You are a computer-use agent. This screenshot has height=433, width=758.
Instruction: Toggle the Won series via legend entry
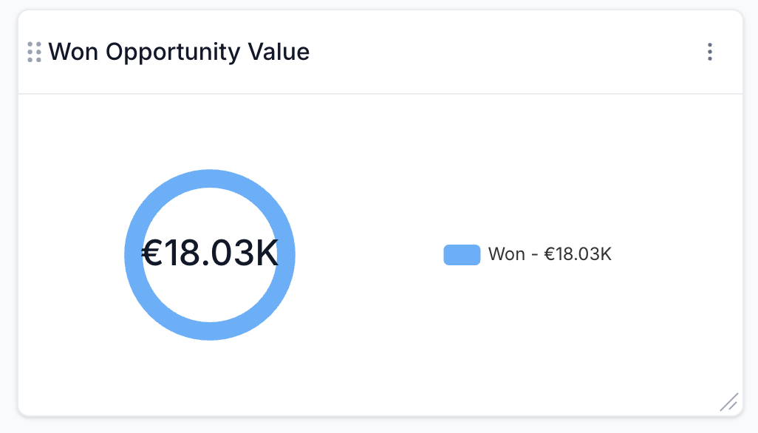pos(527,254)
